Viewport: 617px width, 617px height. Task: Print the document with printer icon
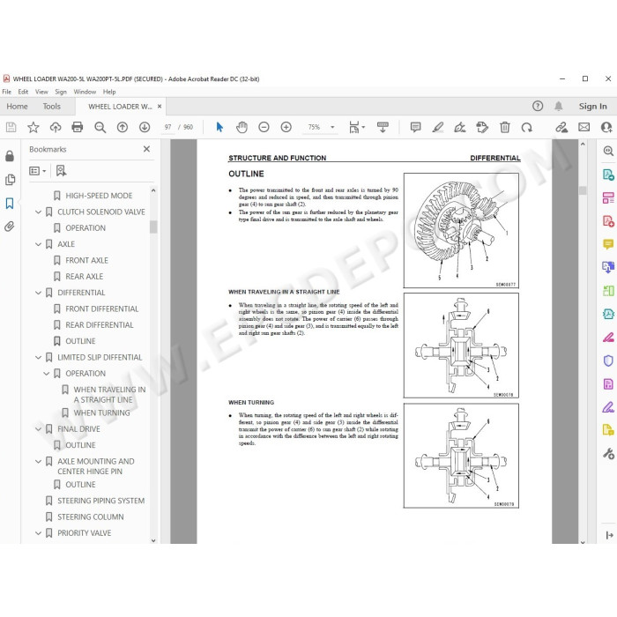tap(78, 127)
